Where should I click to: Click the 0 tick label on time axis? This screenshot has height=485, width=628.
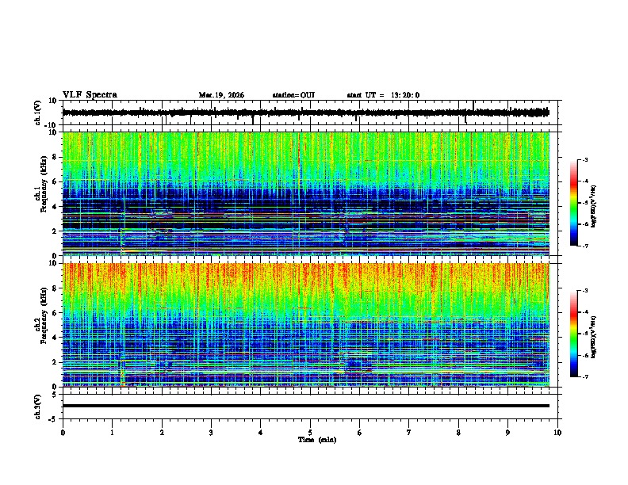(63, 433)
